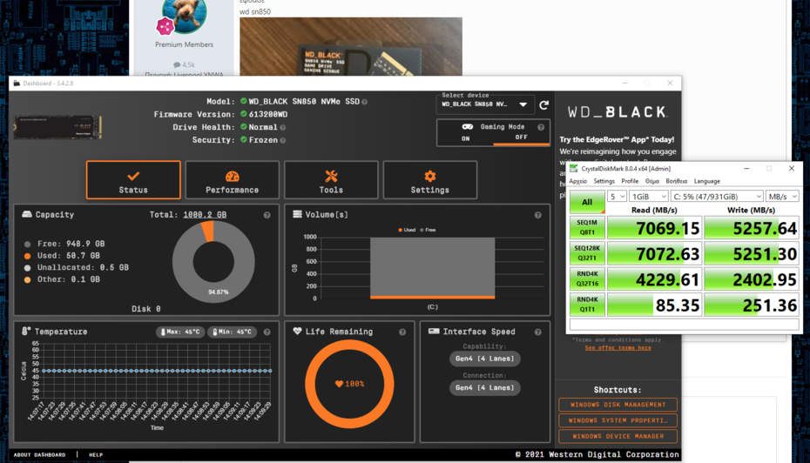The height and width of the screenshot is (463, 810).
Task: Click See offer terms here link
Action: click(x=618, y=348)
